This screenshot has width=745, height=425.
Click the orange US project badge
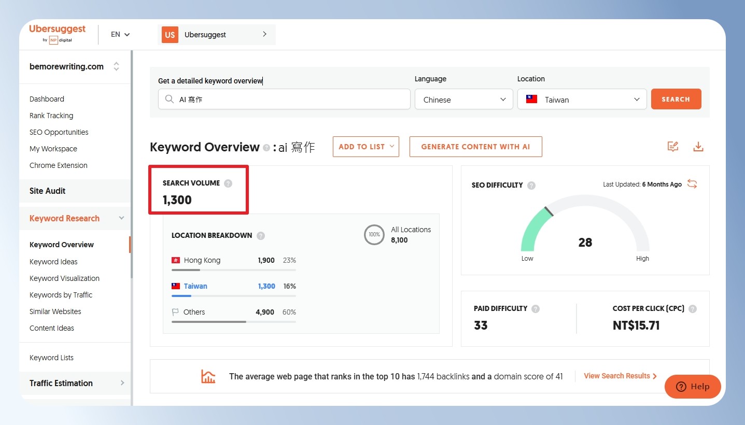pos(170,35)
